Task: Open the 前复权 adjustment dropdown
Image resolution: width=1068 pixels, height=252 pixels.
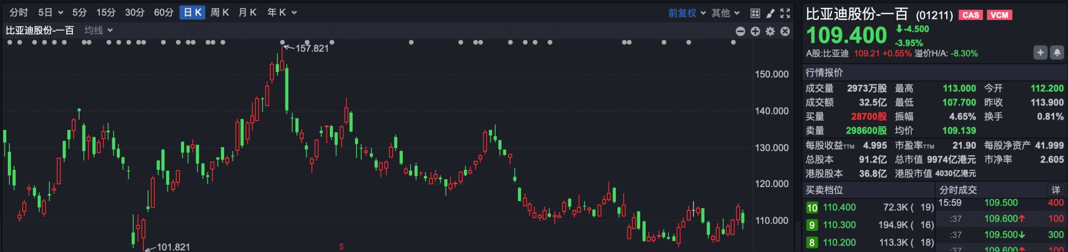Action: 686,13
